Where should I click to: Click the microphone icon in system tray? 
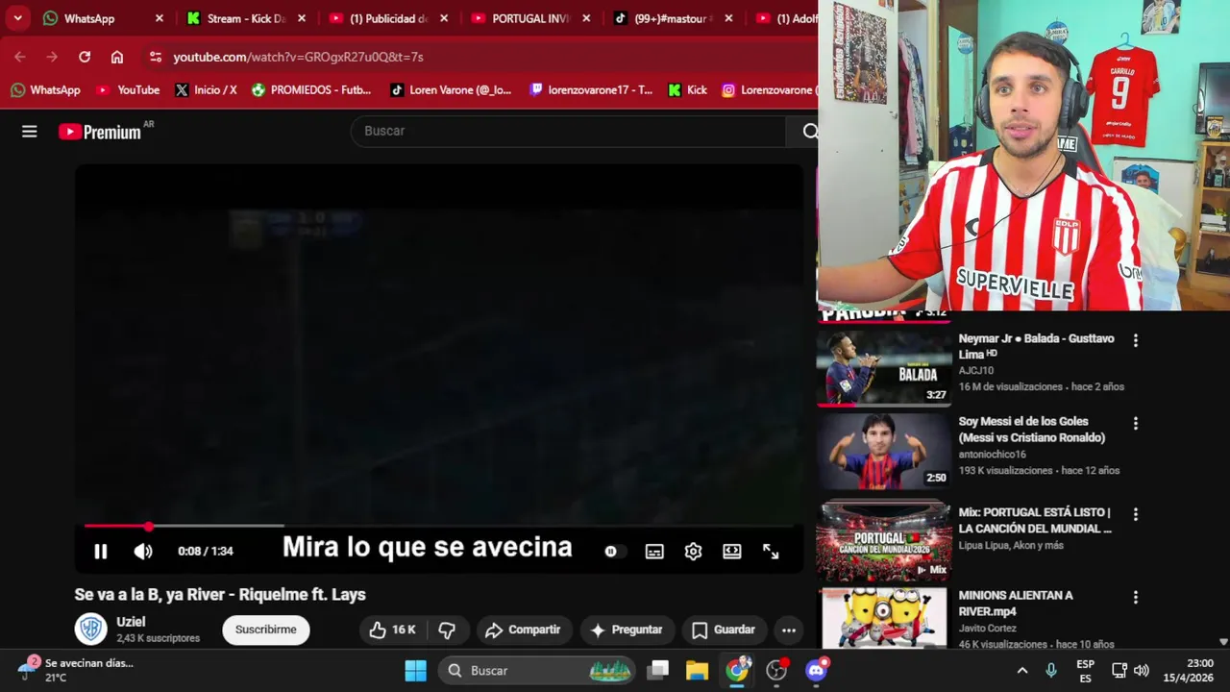click(x=1051, y=670)
